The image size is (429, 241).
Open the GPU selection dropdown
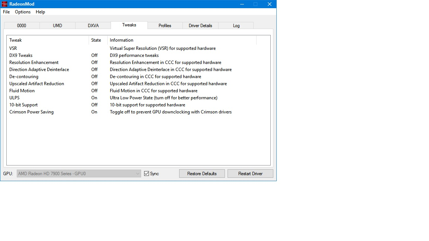click(x=79, y=174)
